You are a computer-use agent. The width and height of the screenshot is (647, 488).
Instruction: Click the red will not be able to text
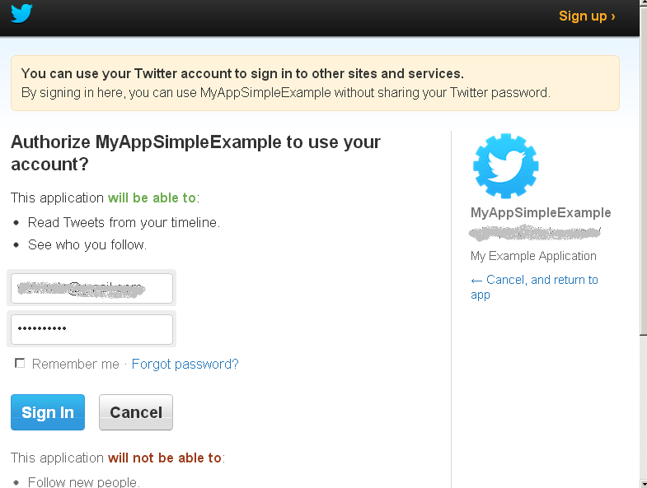(164, 458)
